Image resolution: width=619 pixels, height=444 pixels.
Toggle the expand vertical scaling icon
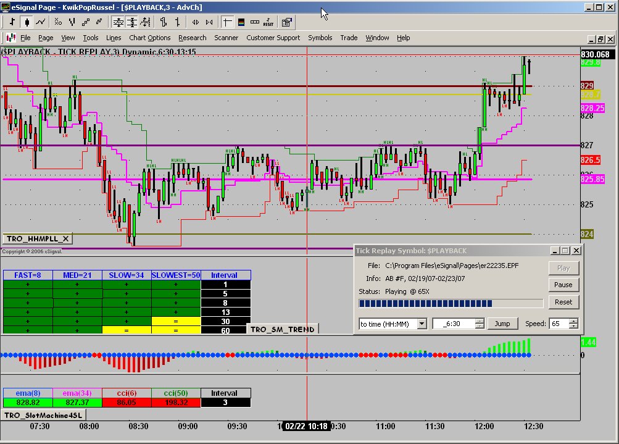[118, 22]
